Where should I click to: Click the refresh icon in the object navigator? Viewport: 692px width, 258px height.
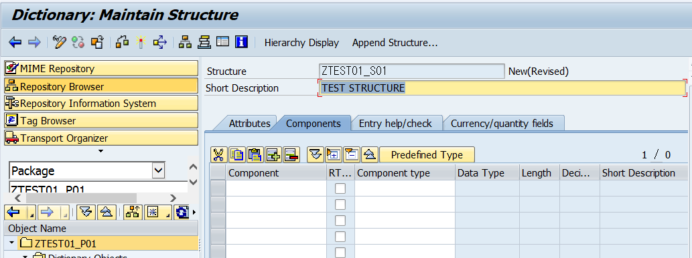(182, 212)
